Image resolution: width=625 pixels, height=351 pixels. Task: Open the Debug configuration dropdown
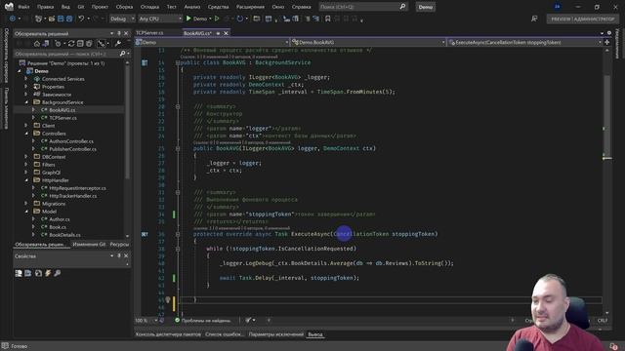[122, 19]
